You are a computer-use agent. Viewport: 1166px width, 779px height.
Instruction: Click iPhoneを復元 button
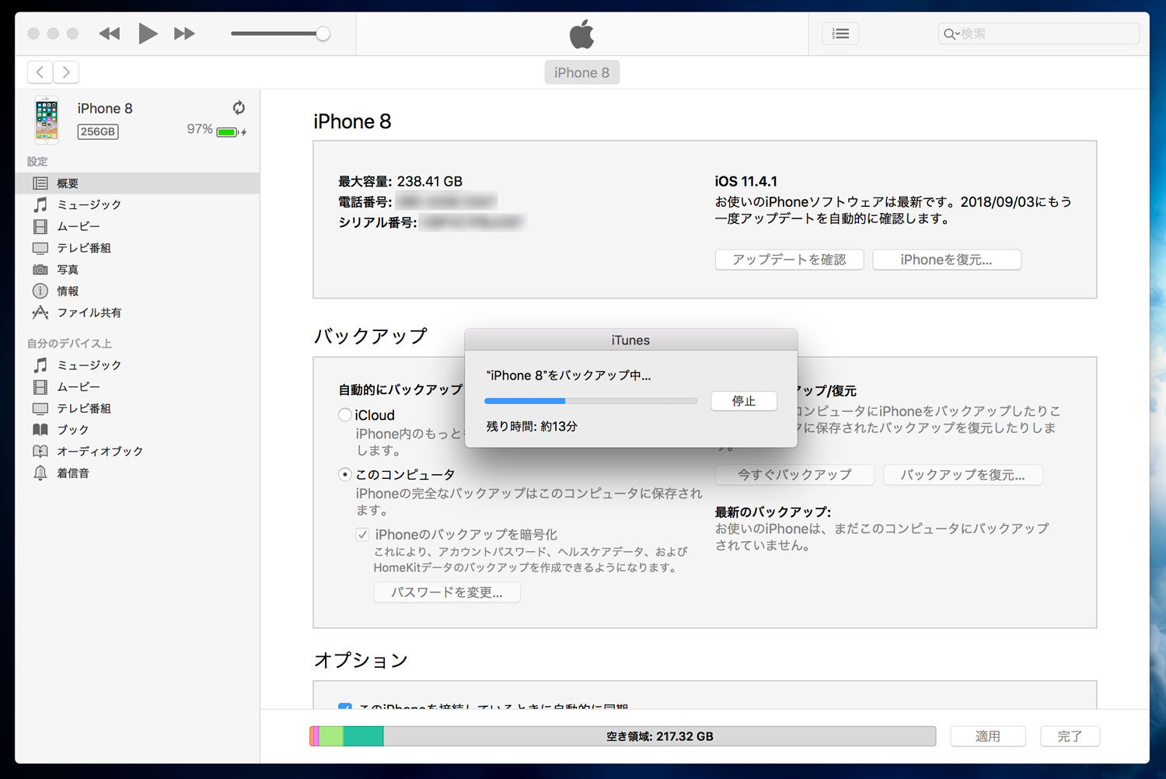click(x=947, y=260)
